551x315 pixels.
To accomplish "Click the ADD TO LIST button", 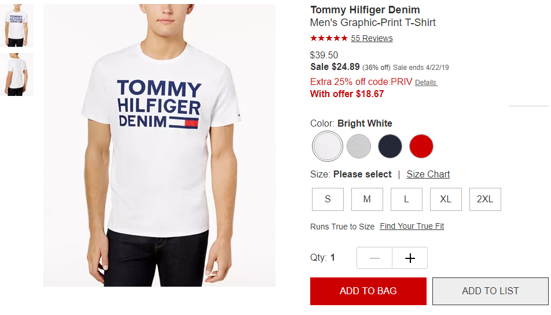I will [490, 291].
